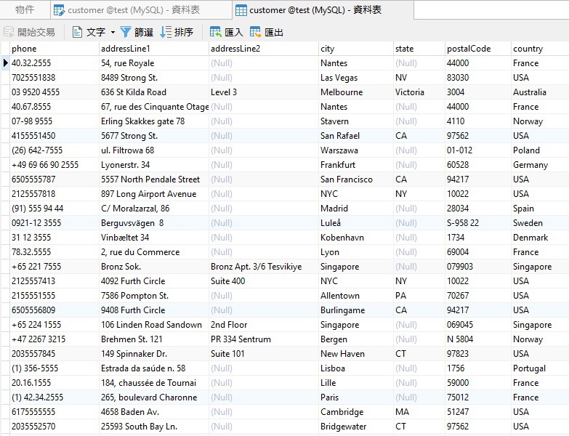Click the Export (匯出) icon
Viewport: 569px width, 436px height.
point(256,32)
